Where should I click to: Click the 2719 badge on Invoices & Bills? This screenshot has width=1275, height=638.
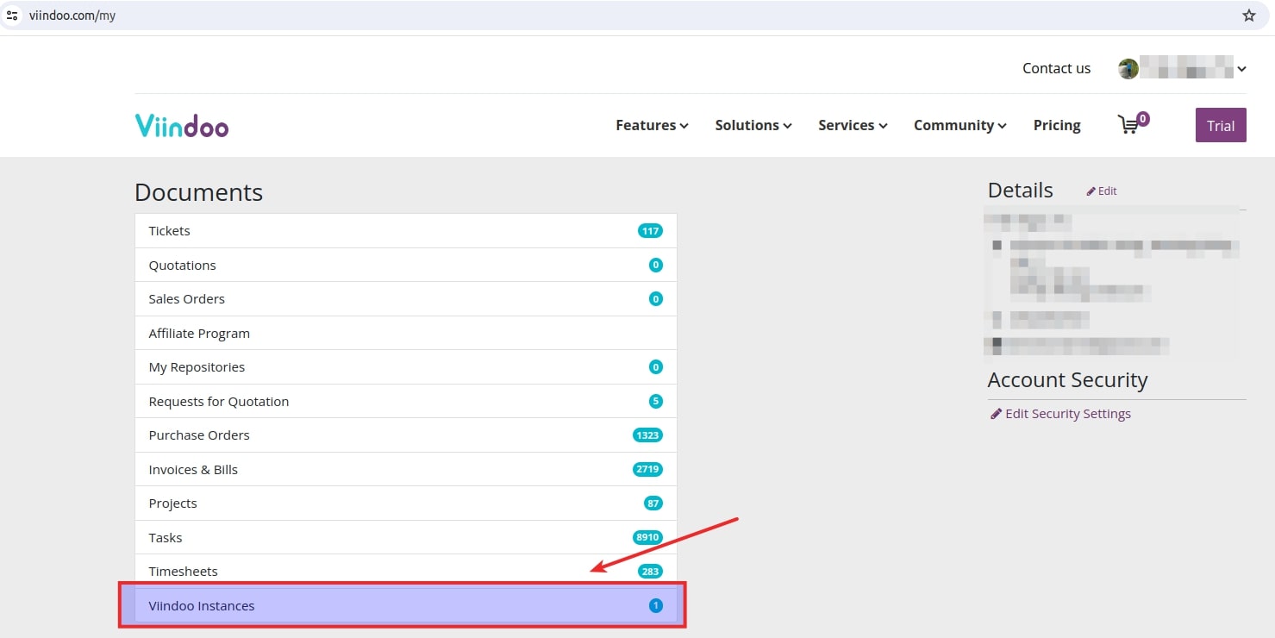pos(647,469)
